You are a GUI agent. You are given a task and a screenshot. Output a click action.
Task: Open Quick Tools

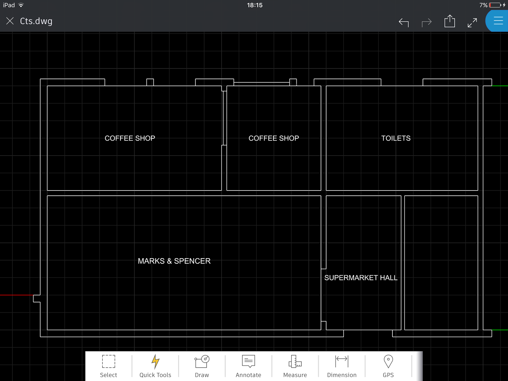(x=155, y=366)
